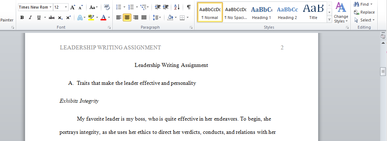
Task: Toggle Superscript formatting
Action: [x=68, y=18]
